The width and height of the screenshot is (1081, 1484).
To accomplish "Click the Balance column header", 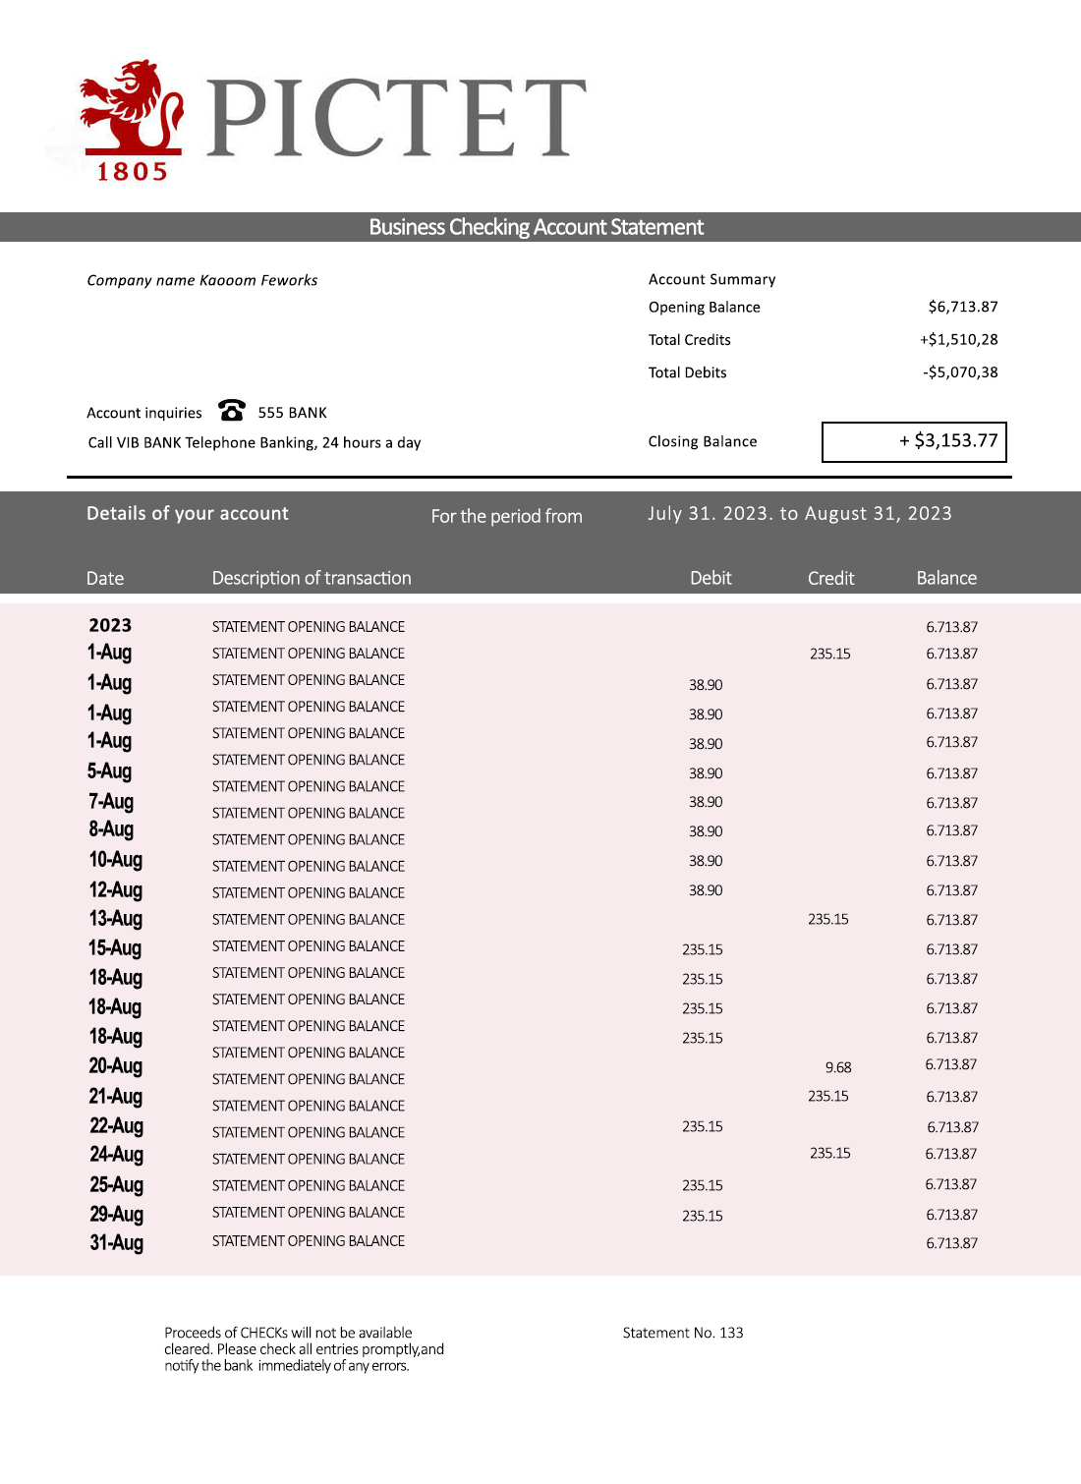I will (x=946, y=578).
